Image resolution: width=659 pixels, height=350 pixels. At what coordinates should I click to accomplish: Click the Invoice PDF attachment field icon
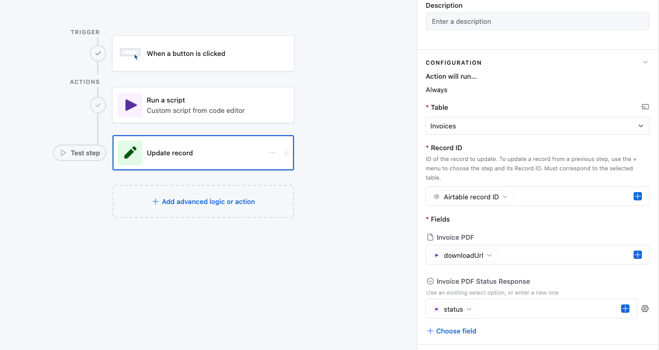point(431,237)
